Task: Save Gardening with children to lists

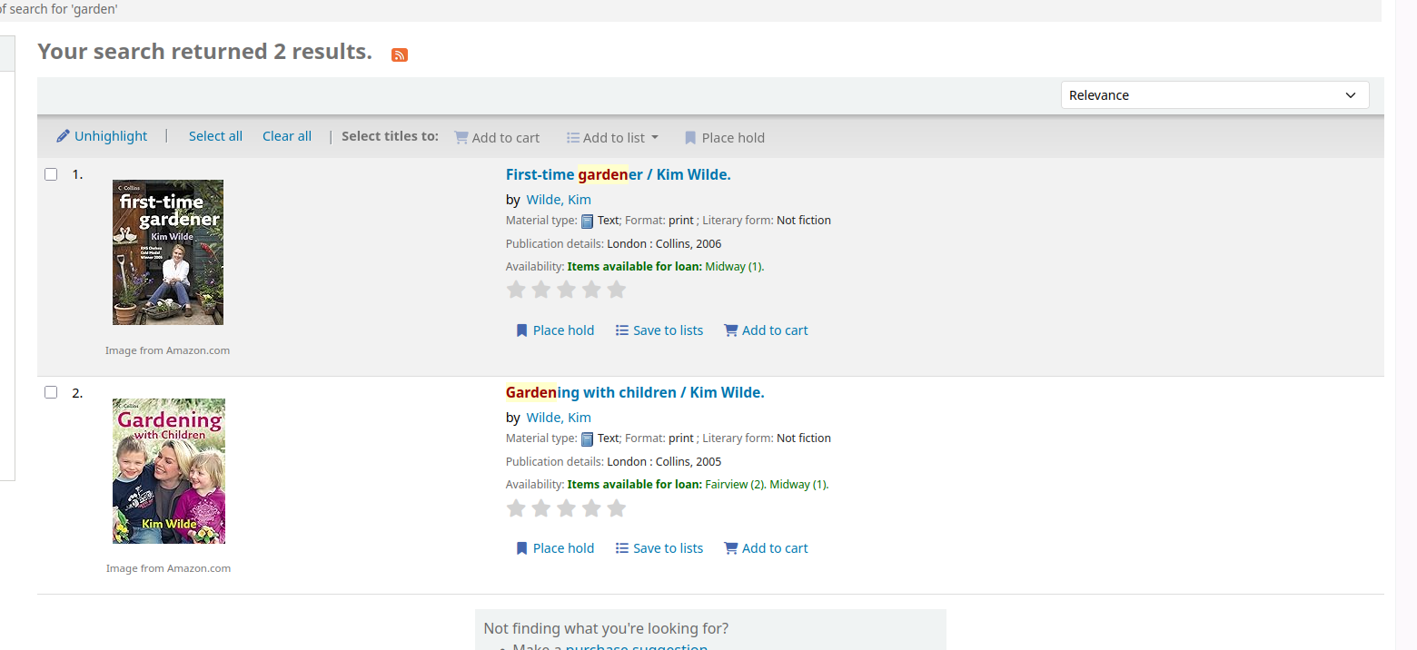Action: pos(659,548)
